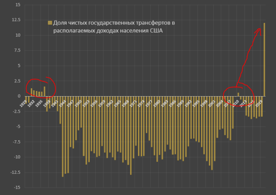
Task: Click the 7.5 y-axis label
Action: click(18, 50)
